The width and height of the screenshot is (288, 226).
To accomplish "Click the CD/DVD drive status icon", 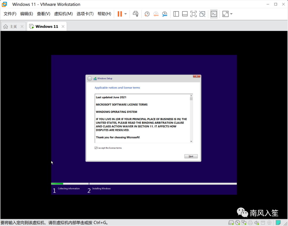I will [238, 223].
